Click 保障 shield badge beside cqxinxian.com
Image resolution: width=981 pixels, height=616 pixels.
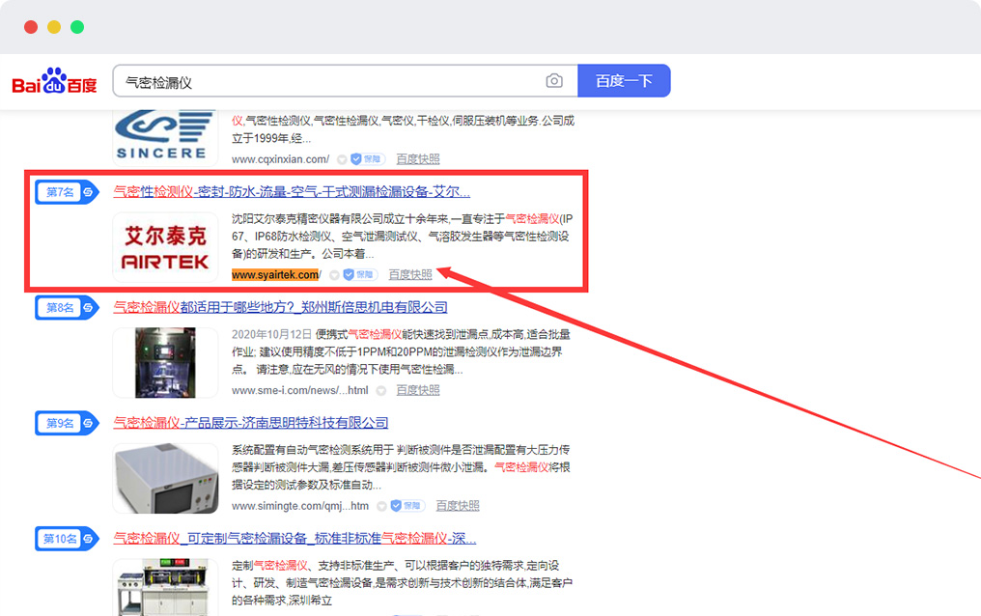tap(367, 159)
